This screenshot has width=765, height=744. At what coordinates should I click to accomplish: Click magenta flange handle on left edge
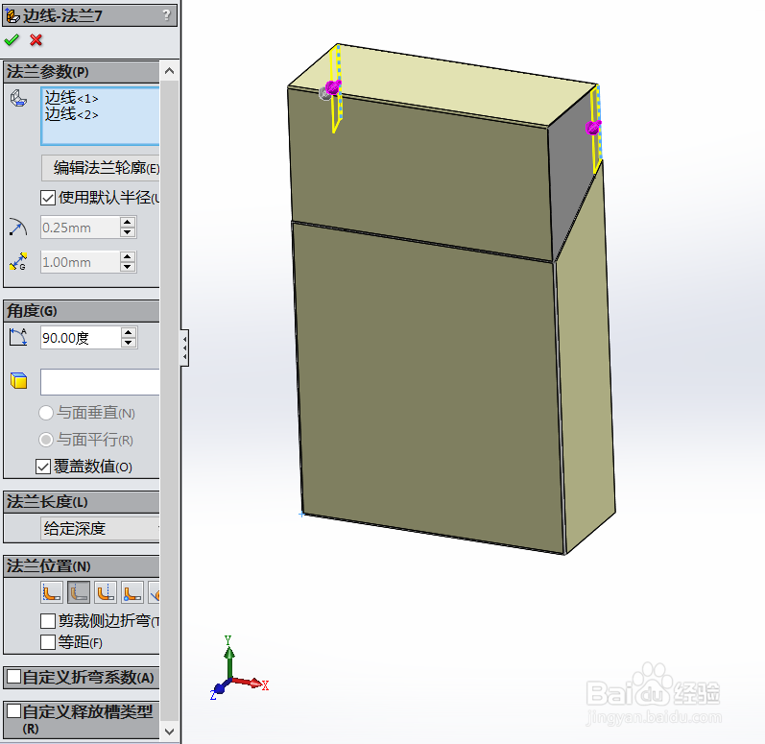(x=333, y=87)
